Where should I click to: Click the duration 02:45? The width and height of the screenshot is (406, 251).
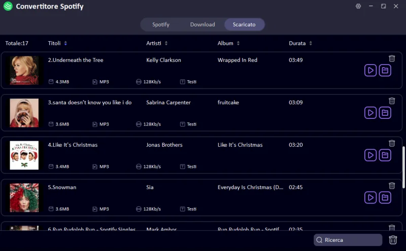click(x=296, y=187)
